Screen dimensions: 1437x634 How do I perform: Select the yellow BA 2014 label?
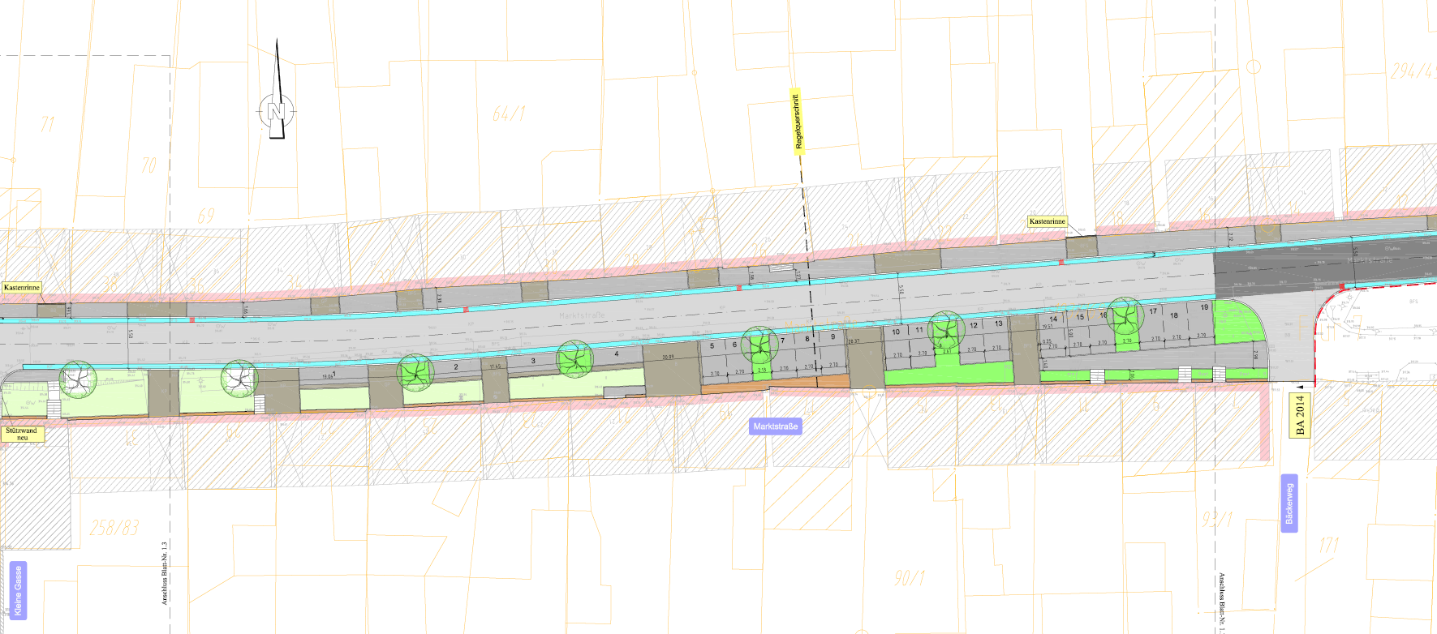(x=1300, y=415)
